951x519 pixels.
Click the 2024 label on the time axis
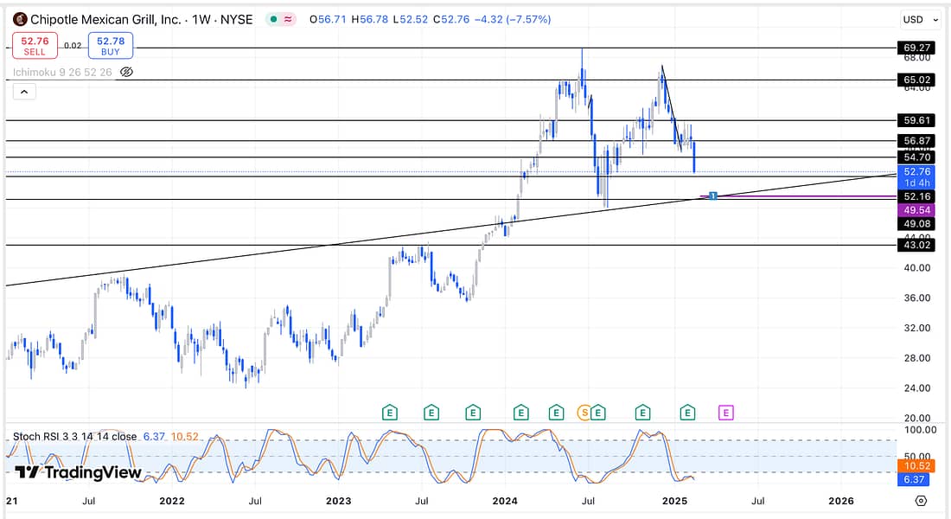coord(505,501)
